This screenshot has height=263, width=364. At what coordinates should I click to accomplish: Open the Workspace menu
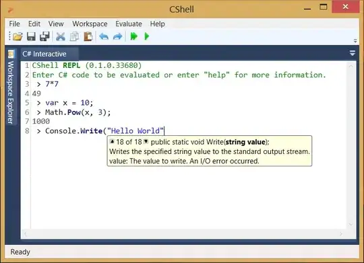tap(90, 24)
